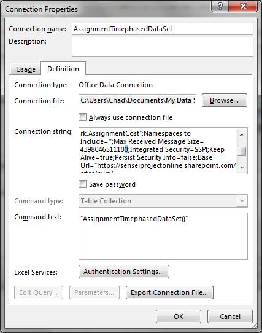Click the connection string scrollbar thumb
Image resolution: width=262 pixels, height=333 pixels.
(x=242, y=151)
